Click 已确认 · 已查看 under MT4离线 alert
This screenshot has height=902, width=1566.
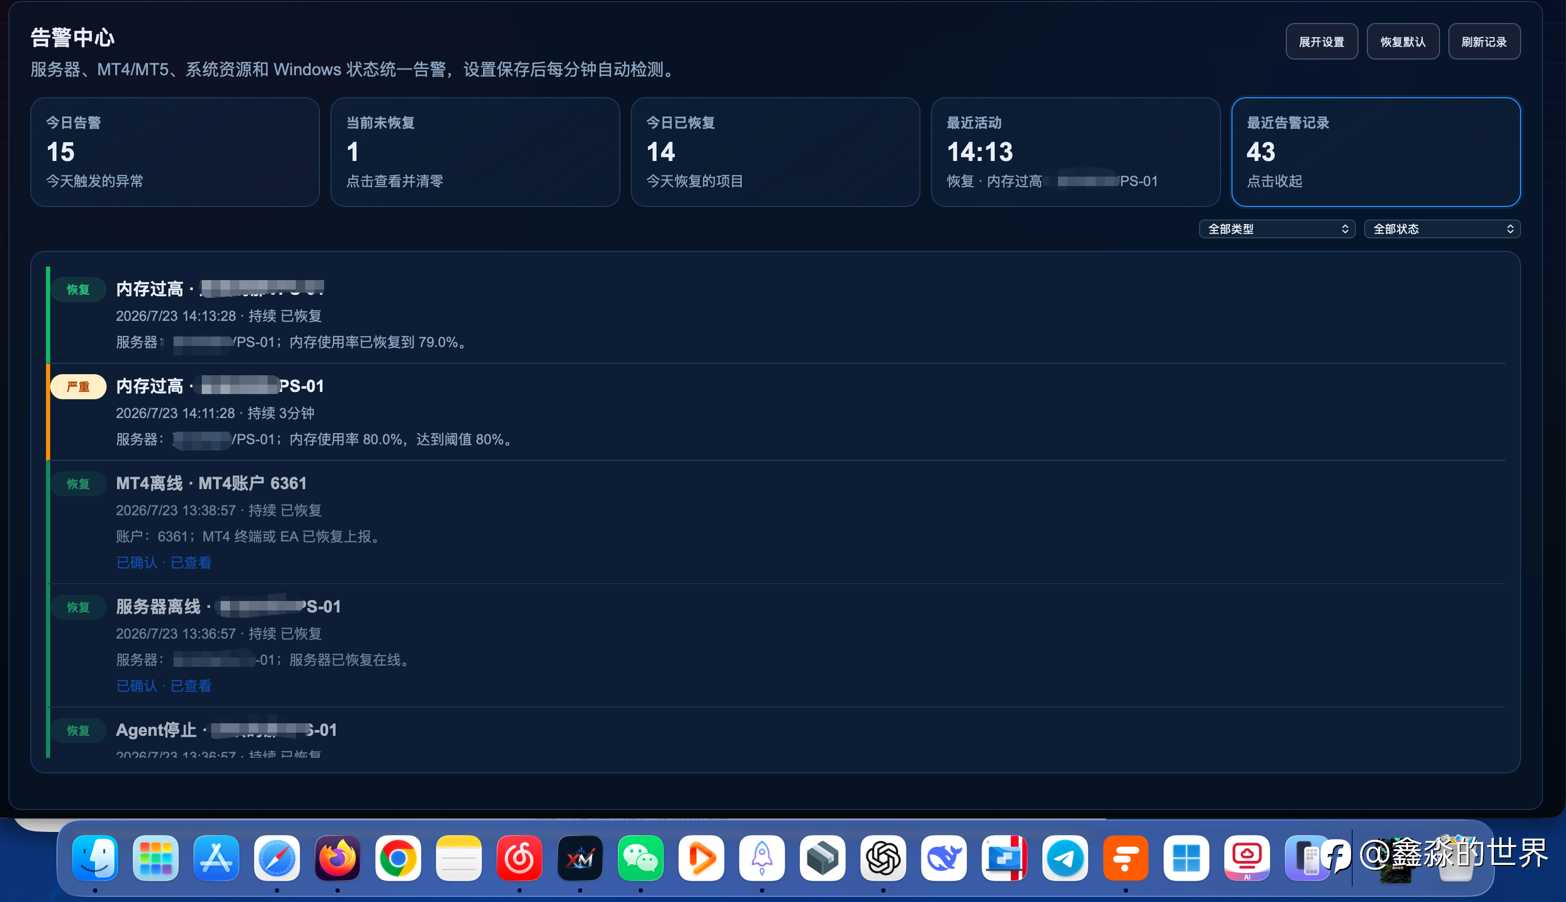(x=164, y=562)
